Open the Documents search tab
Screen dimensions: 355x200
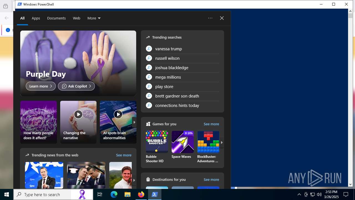click(56, 18)
